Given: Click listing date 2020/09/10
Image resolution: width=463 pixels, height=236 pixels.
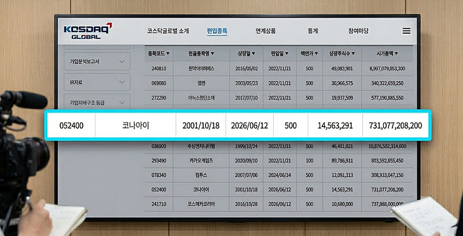Looking at the screenshot, I should (247, 160).
